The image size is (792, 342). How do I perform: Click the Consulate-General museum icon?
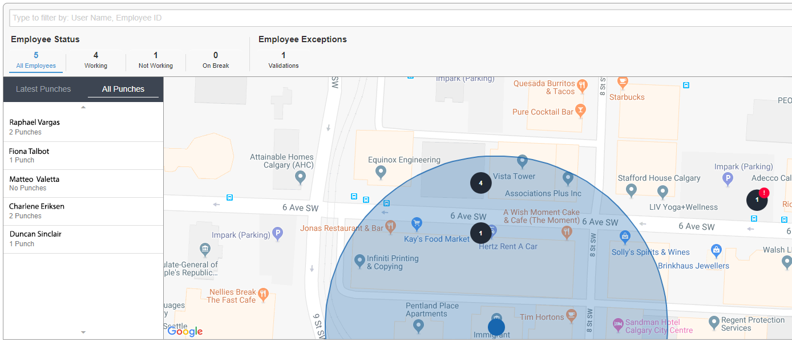point(204,250)
